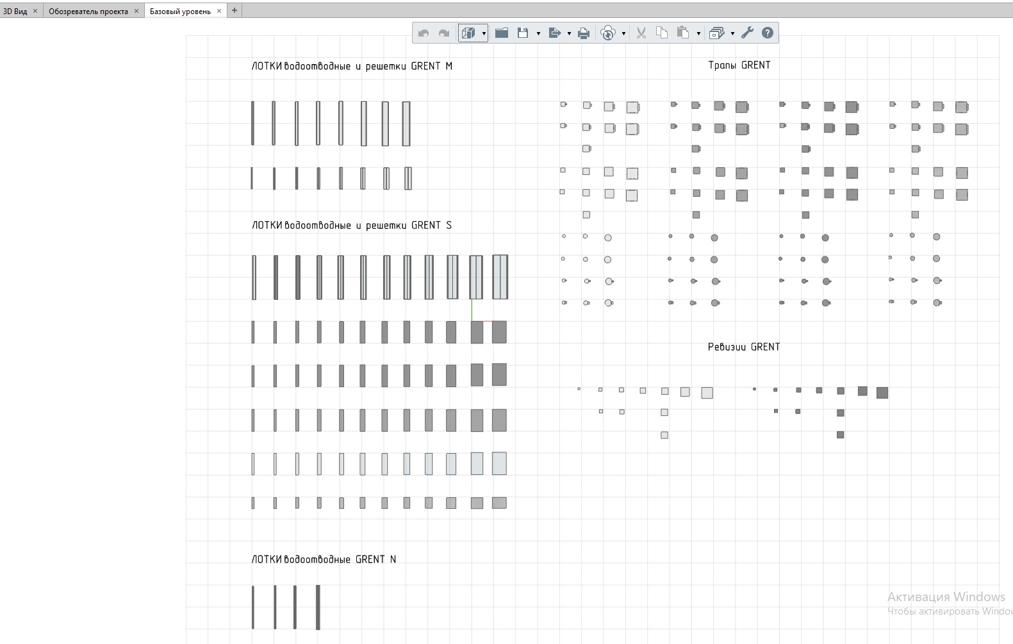Expand the paste options dropdown arrow
The width and height of the screenshot is (1013, 644).
pos(698,33)
